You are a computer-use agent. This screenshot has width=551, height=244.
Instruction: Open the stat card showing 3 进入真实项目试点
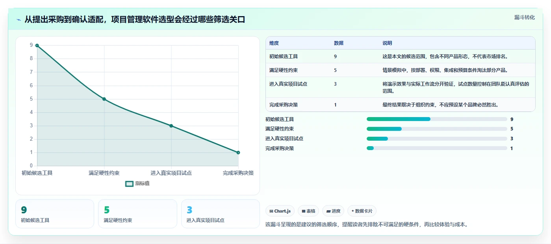(221, 214)
